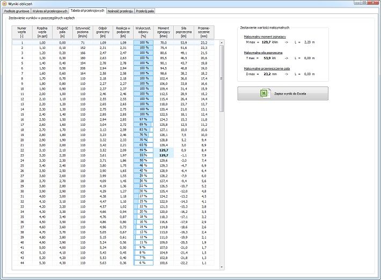Click the 5,63 limit resistance in node 44 row
Screen dimensions: 381x280
click(x=103, y=263)
